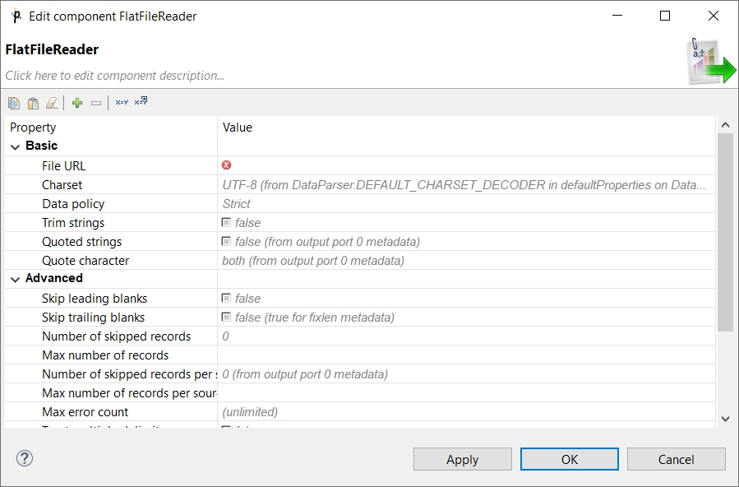Toggle the Trim strings checkbox
The height and width of the screenshot is (487, 739).
[x=226, y=222]
